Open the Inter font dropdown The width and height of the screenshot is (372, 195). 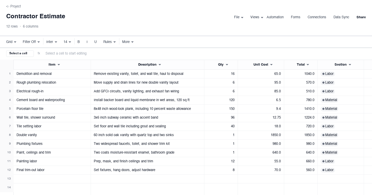pos(52,42)
